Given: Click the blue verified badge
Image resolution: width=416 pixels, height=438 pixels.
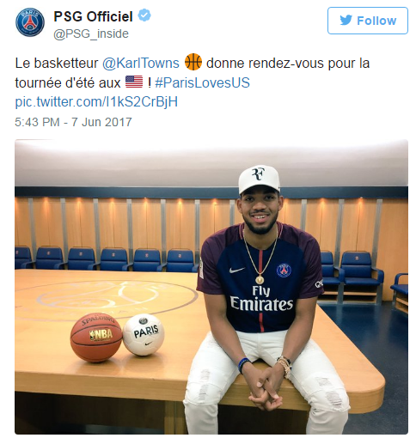Looking at the screenshot, I should [144, 15].
